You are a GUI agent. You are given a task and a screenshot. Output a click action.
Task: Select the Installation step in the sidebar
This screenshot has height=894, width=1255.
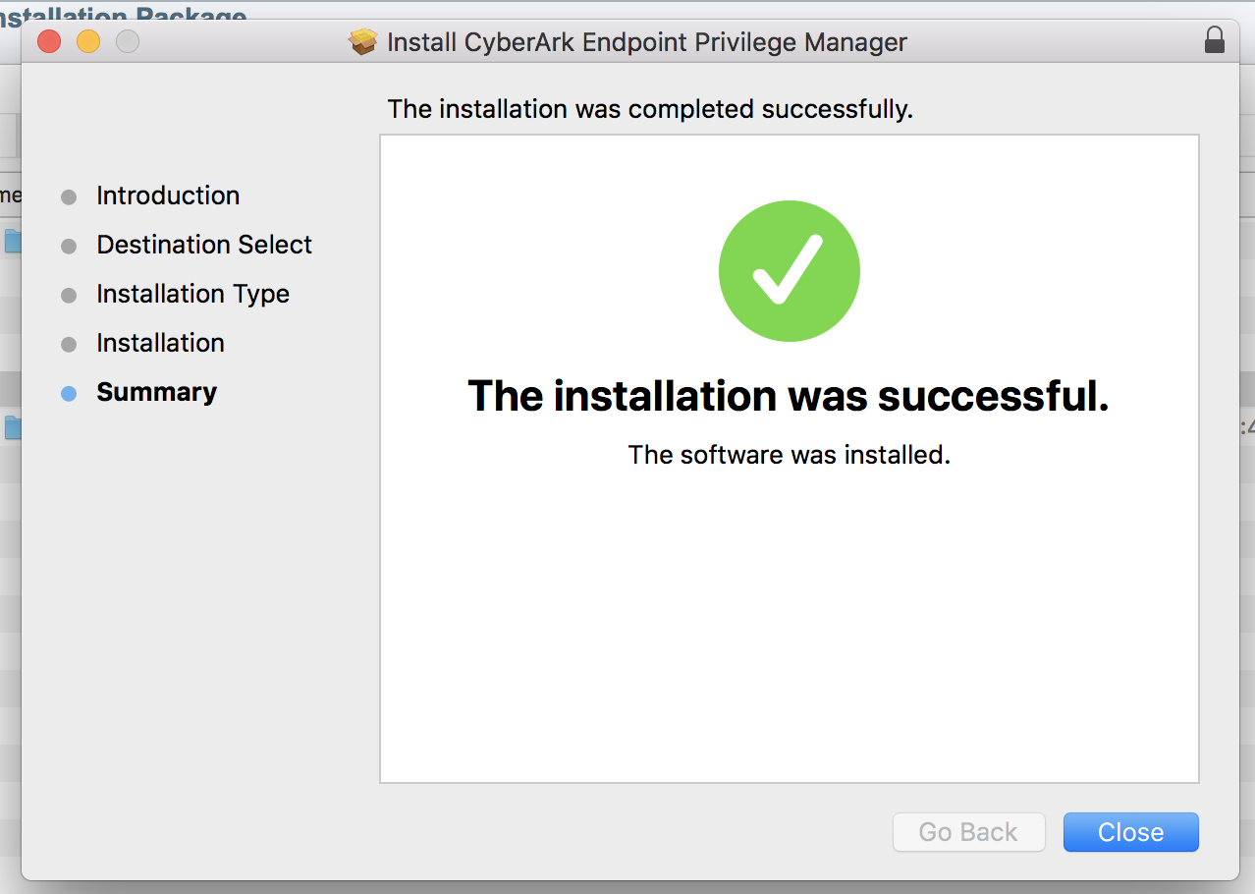pyautogui.click(x=160, y=343)
